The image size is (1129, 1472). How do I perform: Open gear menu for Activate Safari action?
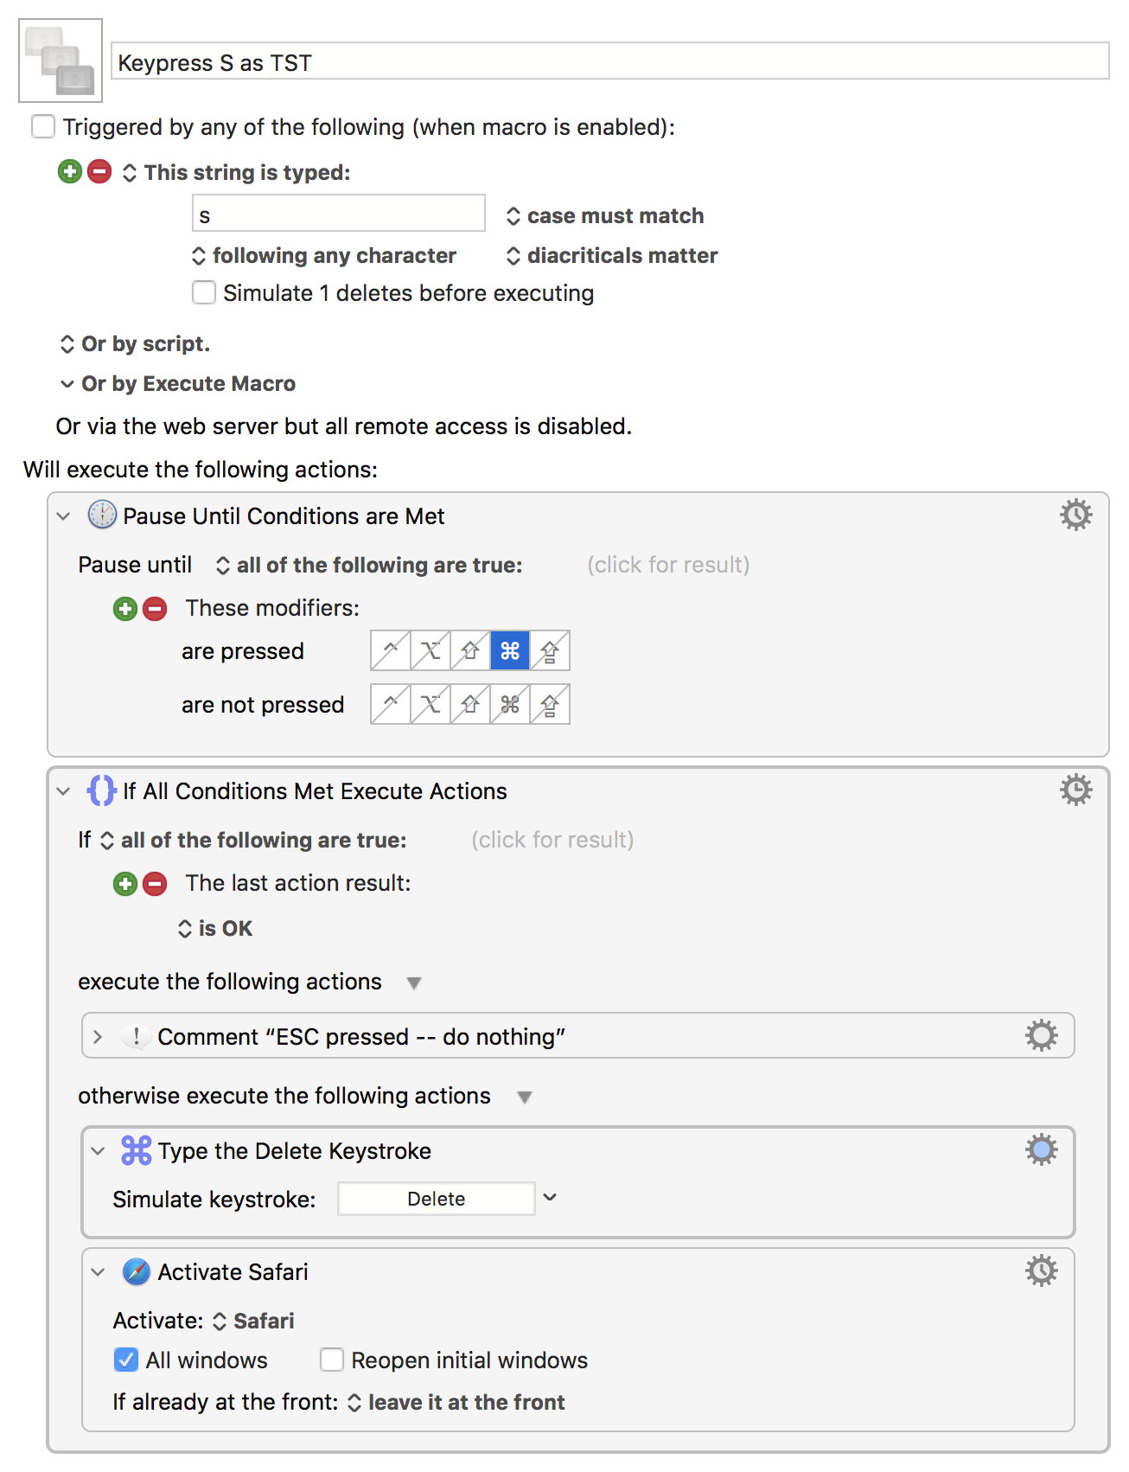(x=1041, y=1271)
